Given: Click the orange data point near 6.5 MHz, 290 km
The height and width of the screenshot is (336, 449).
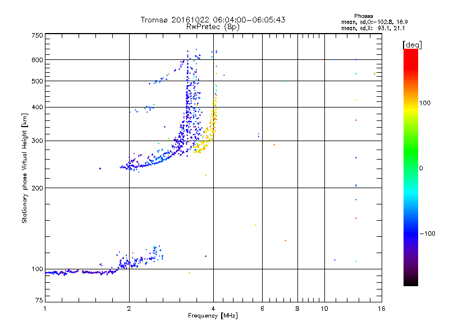Looking at the screenshot, I should coord(274,145).
